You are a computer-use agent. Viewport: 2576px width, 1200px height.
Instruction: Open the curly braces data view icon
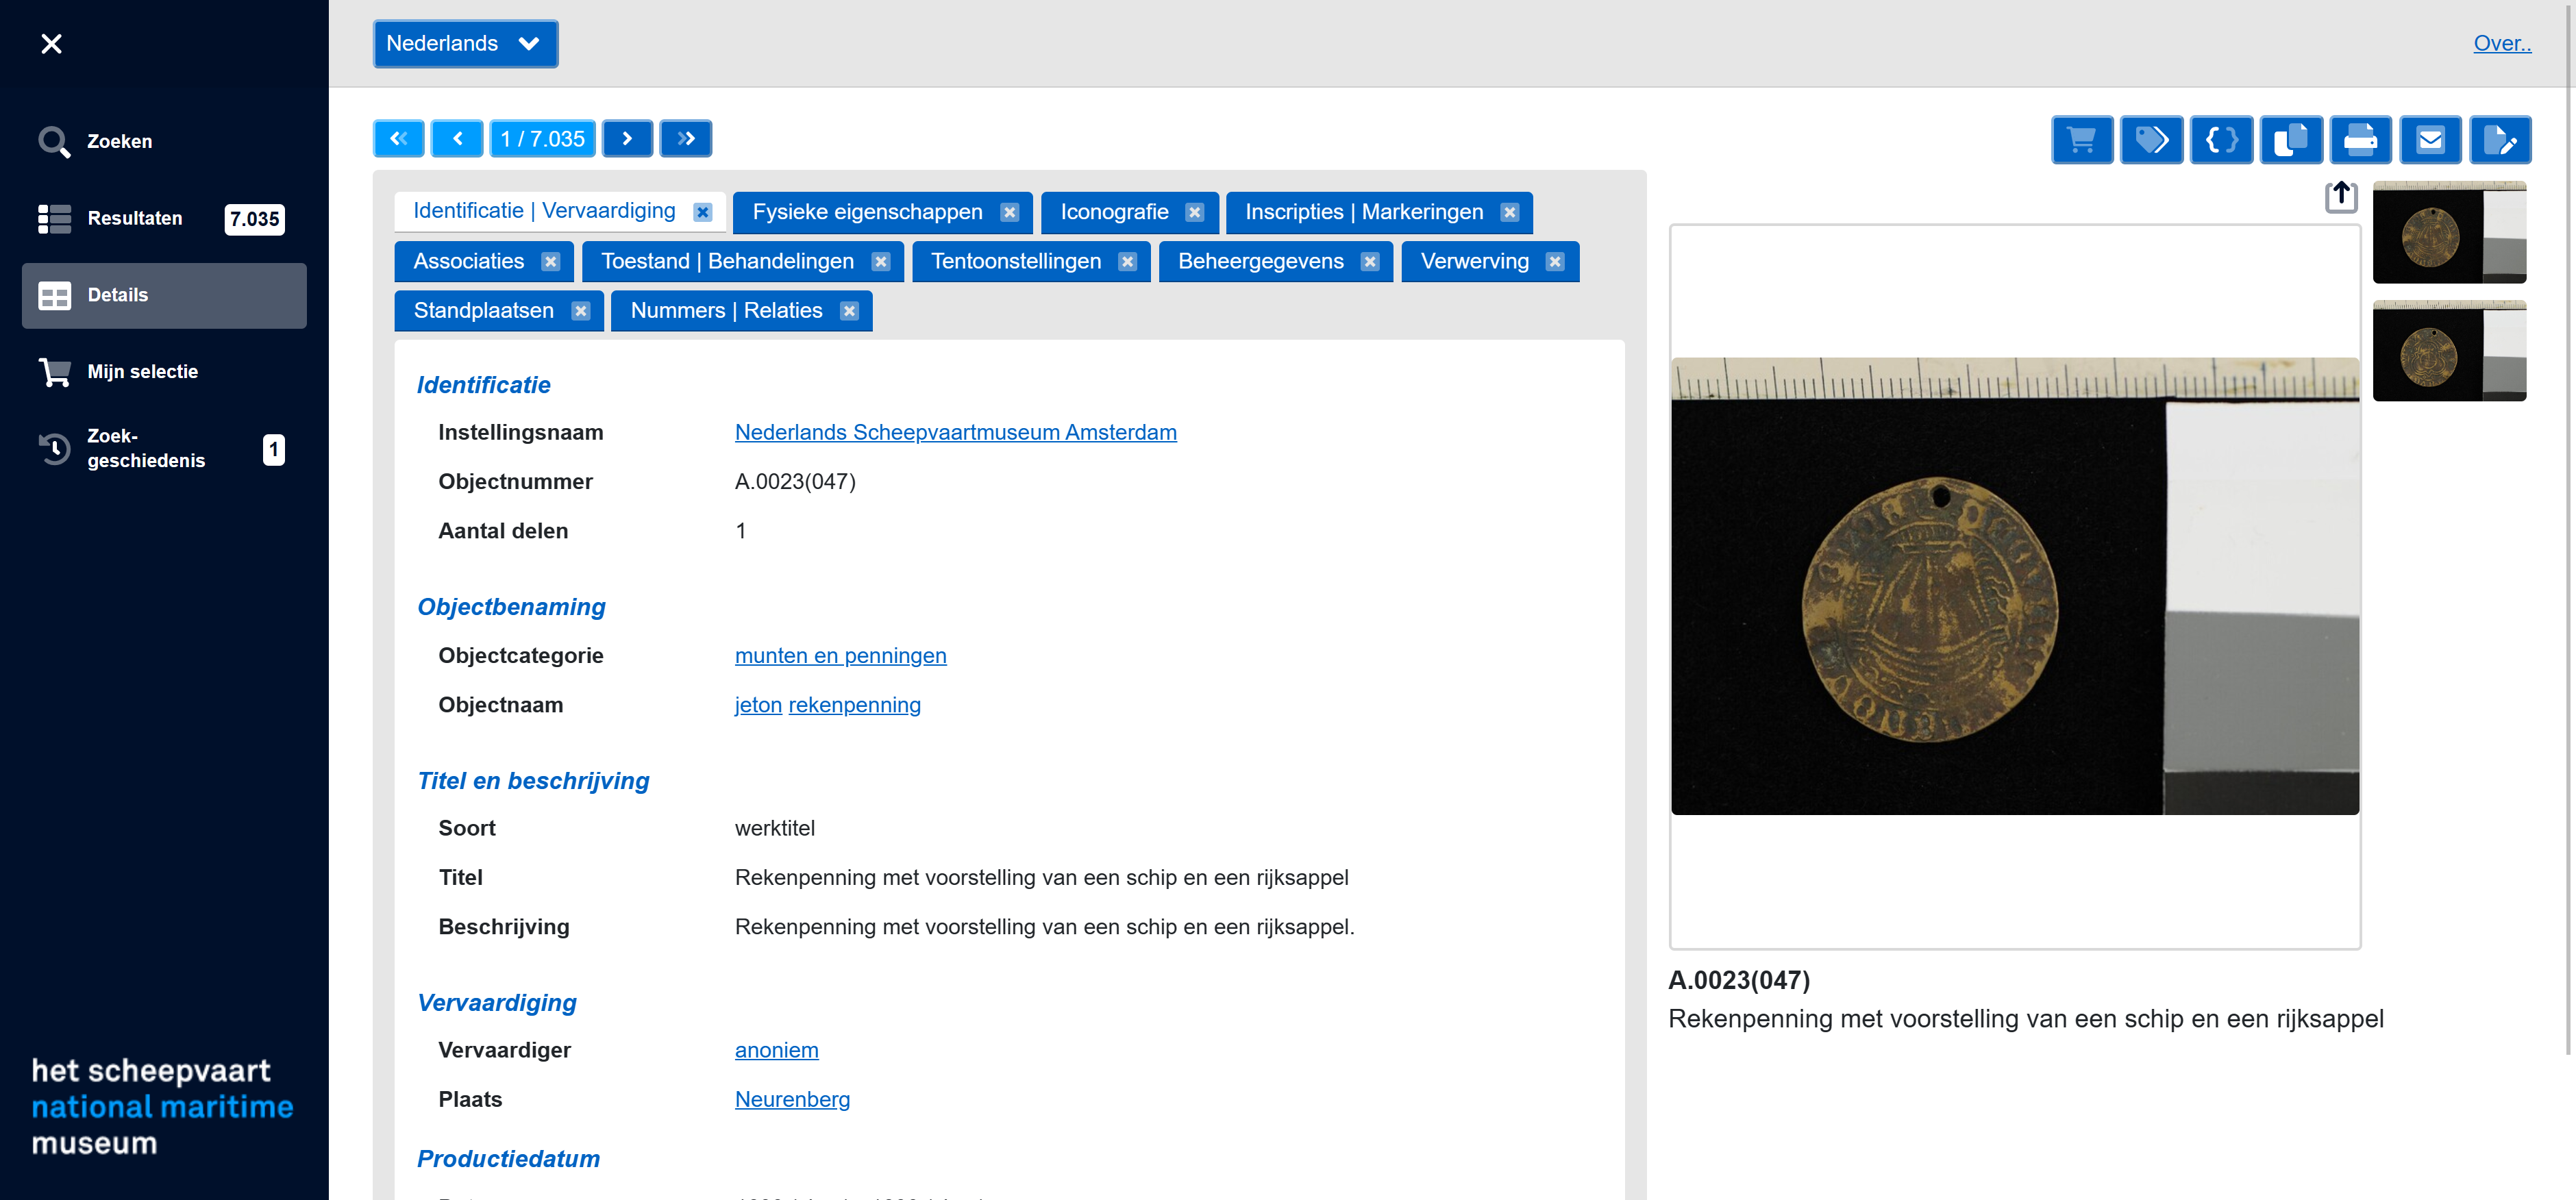(x=2221, y=140)
